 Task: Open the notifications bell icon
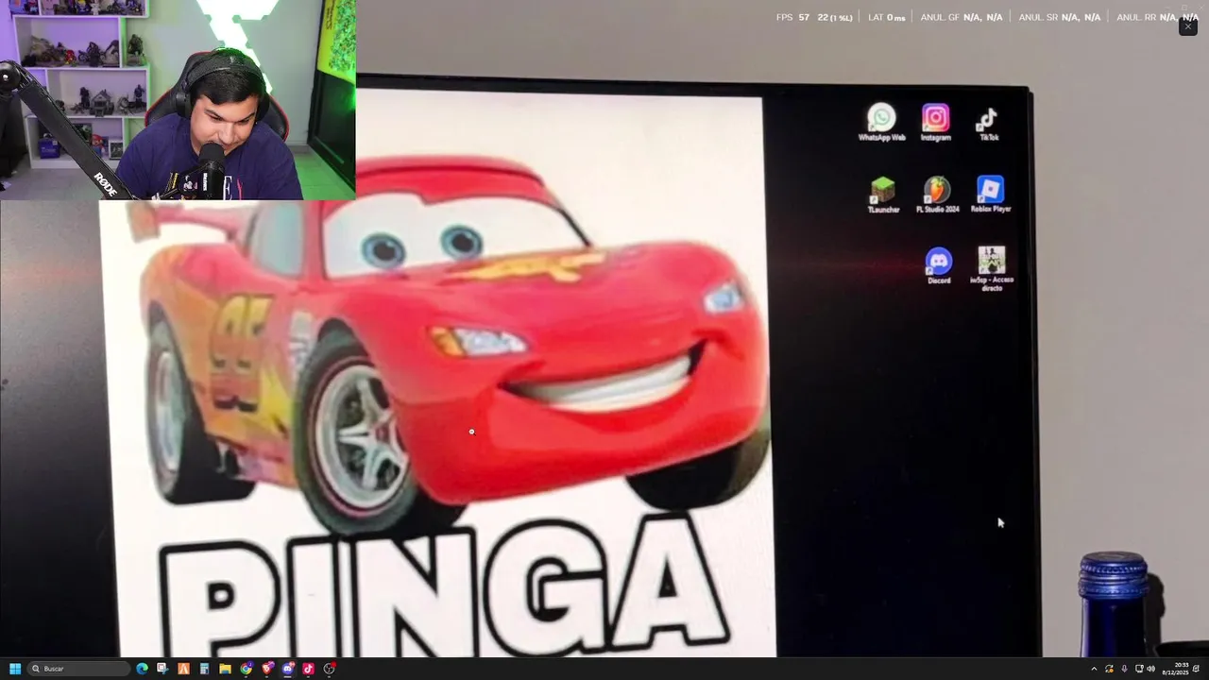tap(1197, 669)
